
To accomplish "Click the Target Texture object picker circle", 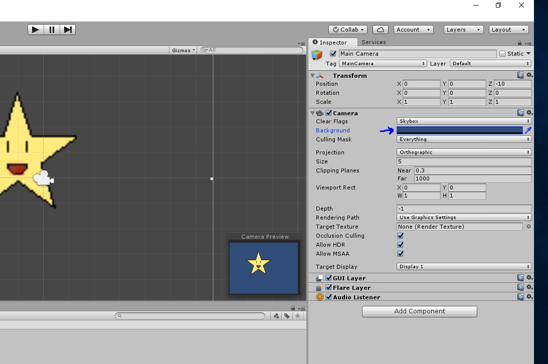I will (x=528, y=226).
